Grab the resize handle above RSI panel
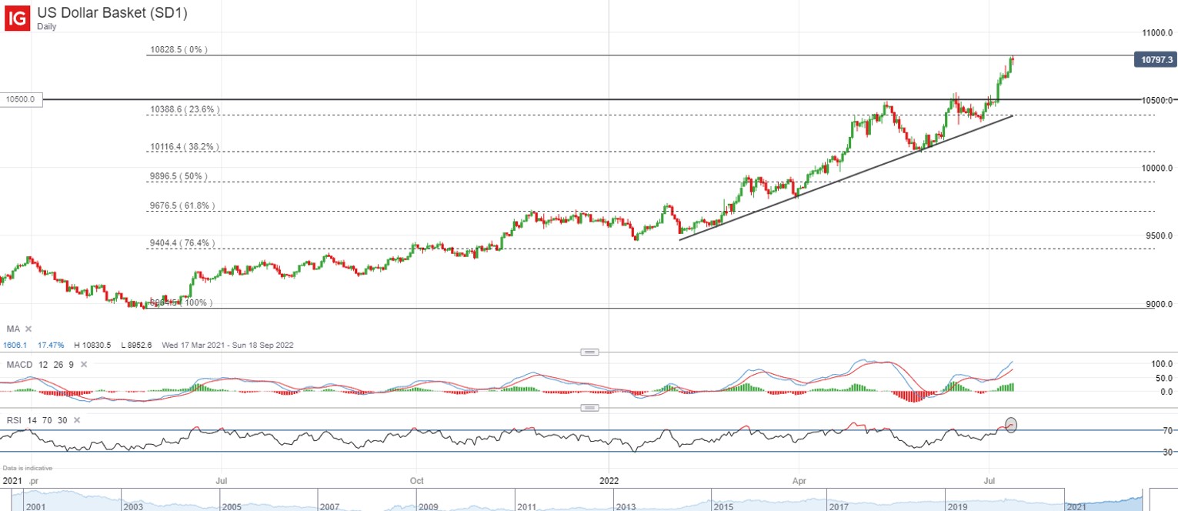This screenshot has height=511, width=1178. click(589, 408)
